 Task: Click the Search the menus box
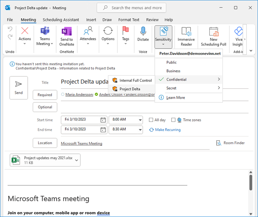coord(131,7)
